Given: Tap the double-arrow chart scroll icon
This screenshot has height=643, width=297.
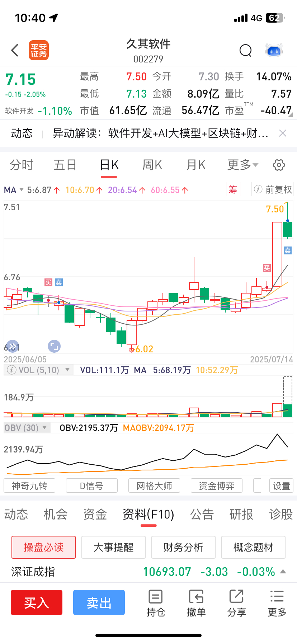Looking at the screenshot, I should 13,346.
